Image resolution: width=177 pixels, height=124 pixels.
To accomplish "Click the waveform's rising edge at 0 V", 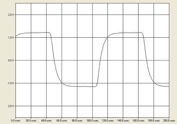I will (100, 60).
